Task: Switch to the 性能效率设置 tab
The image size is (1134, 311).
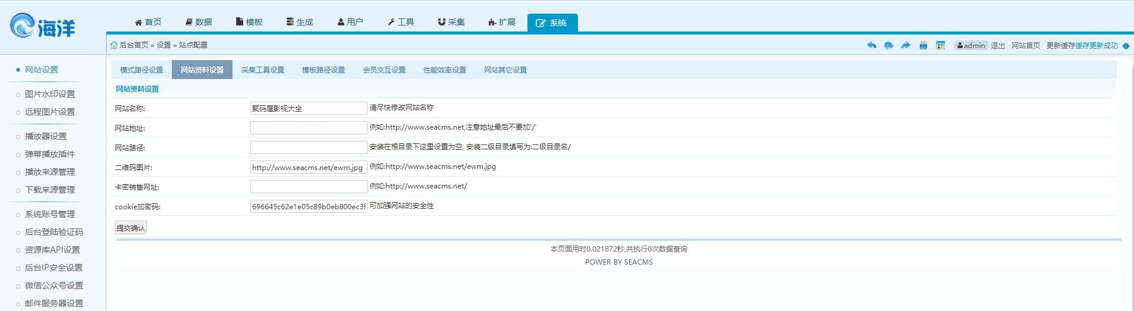Action: (x=445, y=70)
